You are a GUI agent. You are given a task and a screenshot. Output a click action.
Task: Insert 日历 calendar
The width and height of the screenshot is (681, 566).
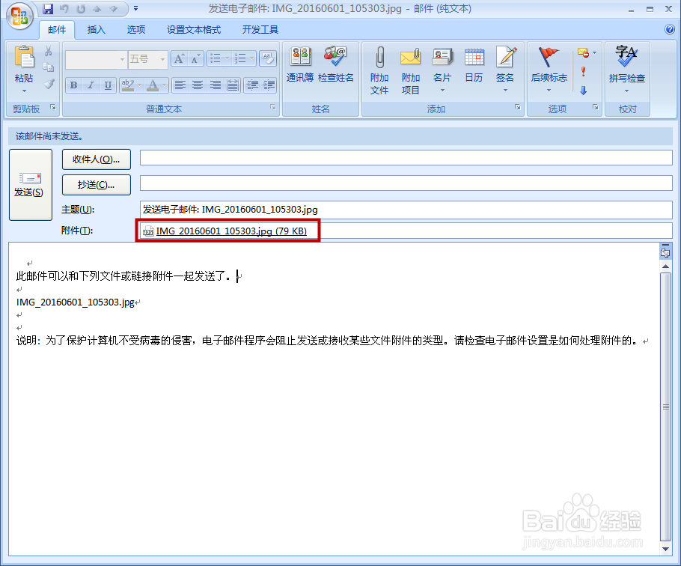pos(474,65)
